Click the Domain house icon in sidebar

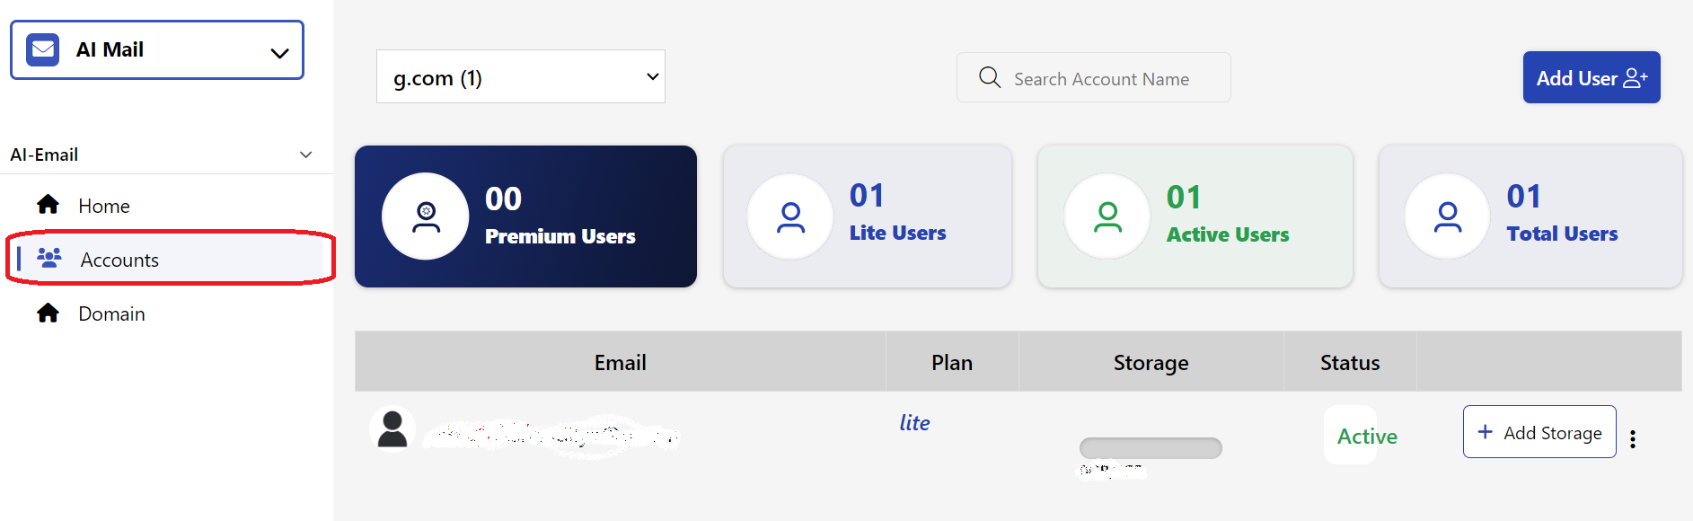click(48, 313)
